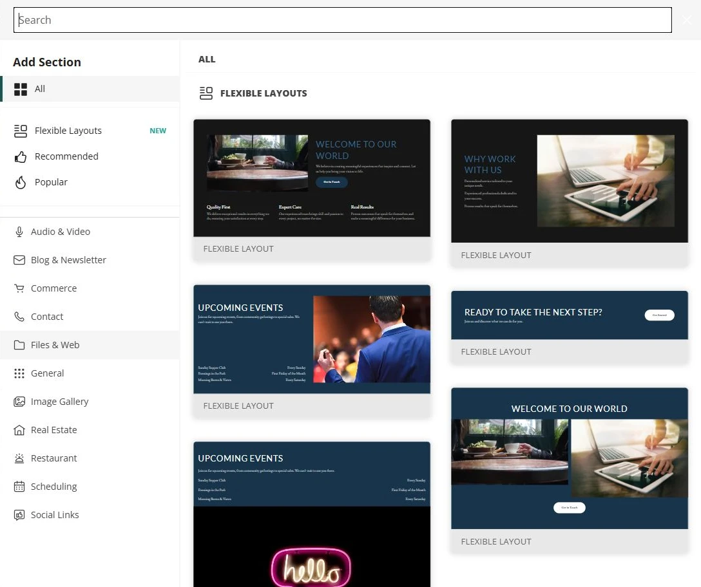Pick the Upcoming Events layout with speaker photo

click(x=312, y=339)
